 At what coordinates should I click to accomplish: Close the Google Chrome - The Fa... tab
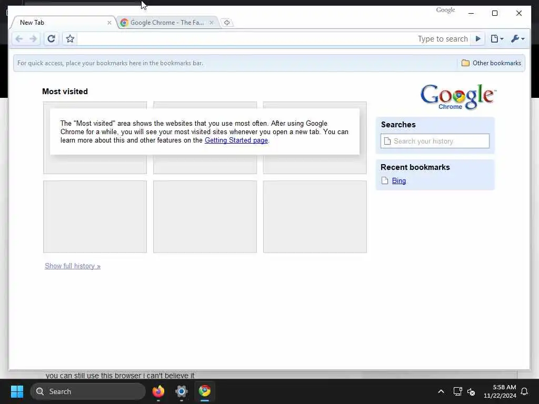(x=212, y=23)
